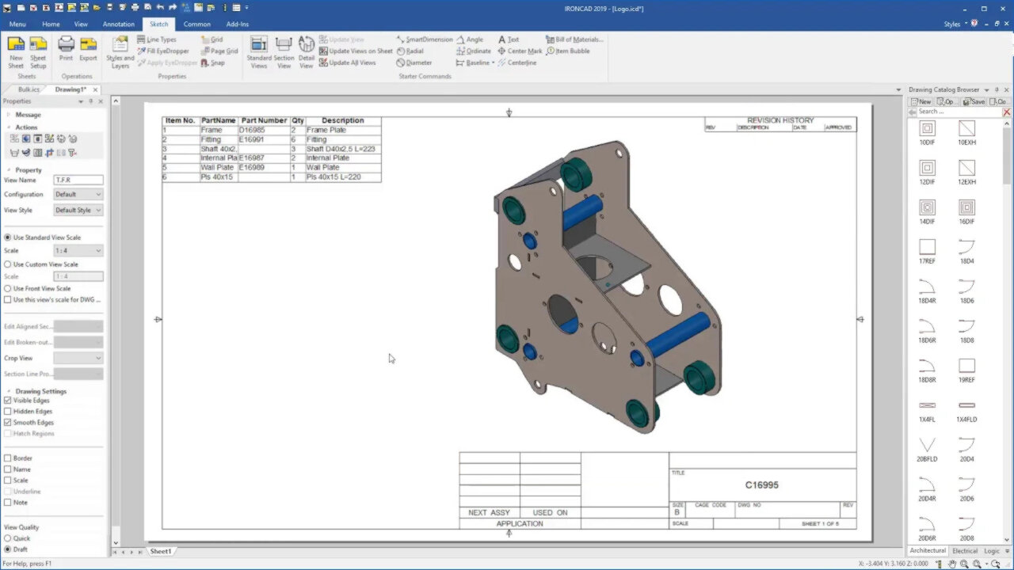The width and height of the screenshot is (1014, 570).
Task: Create a Detail View
Action: coord(306,50)
